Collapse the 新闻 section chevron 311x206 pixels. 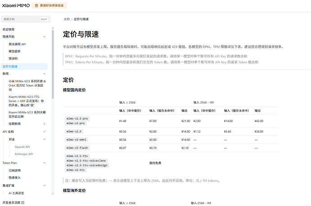tap(44, 74)
